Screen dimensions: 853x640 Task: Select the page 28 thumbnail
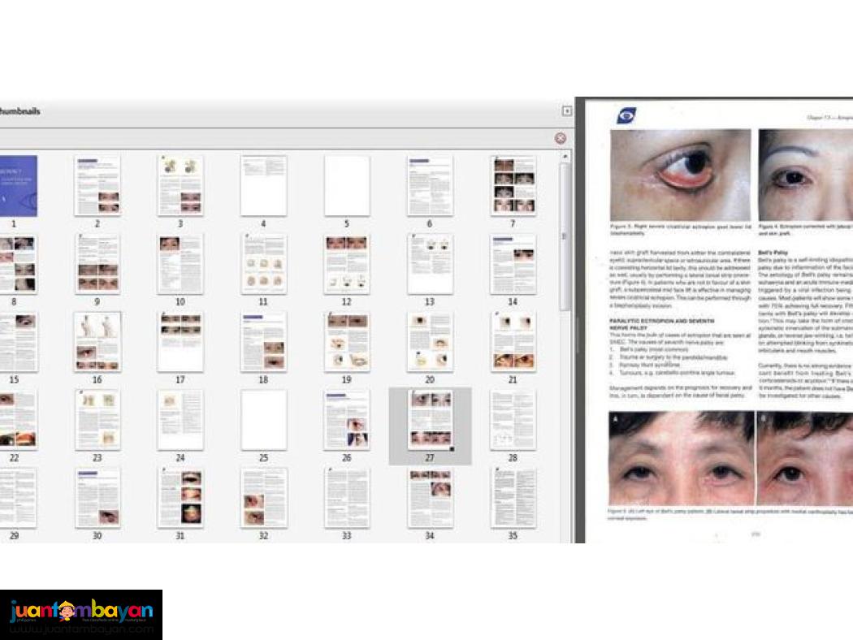[x=513, y=420]
